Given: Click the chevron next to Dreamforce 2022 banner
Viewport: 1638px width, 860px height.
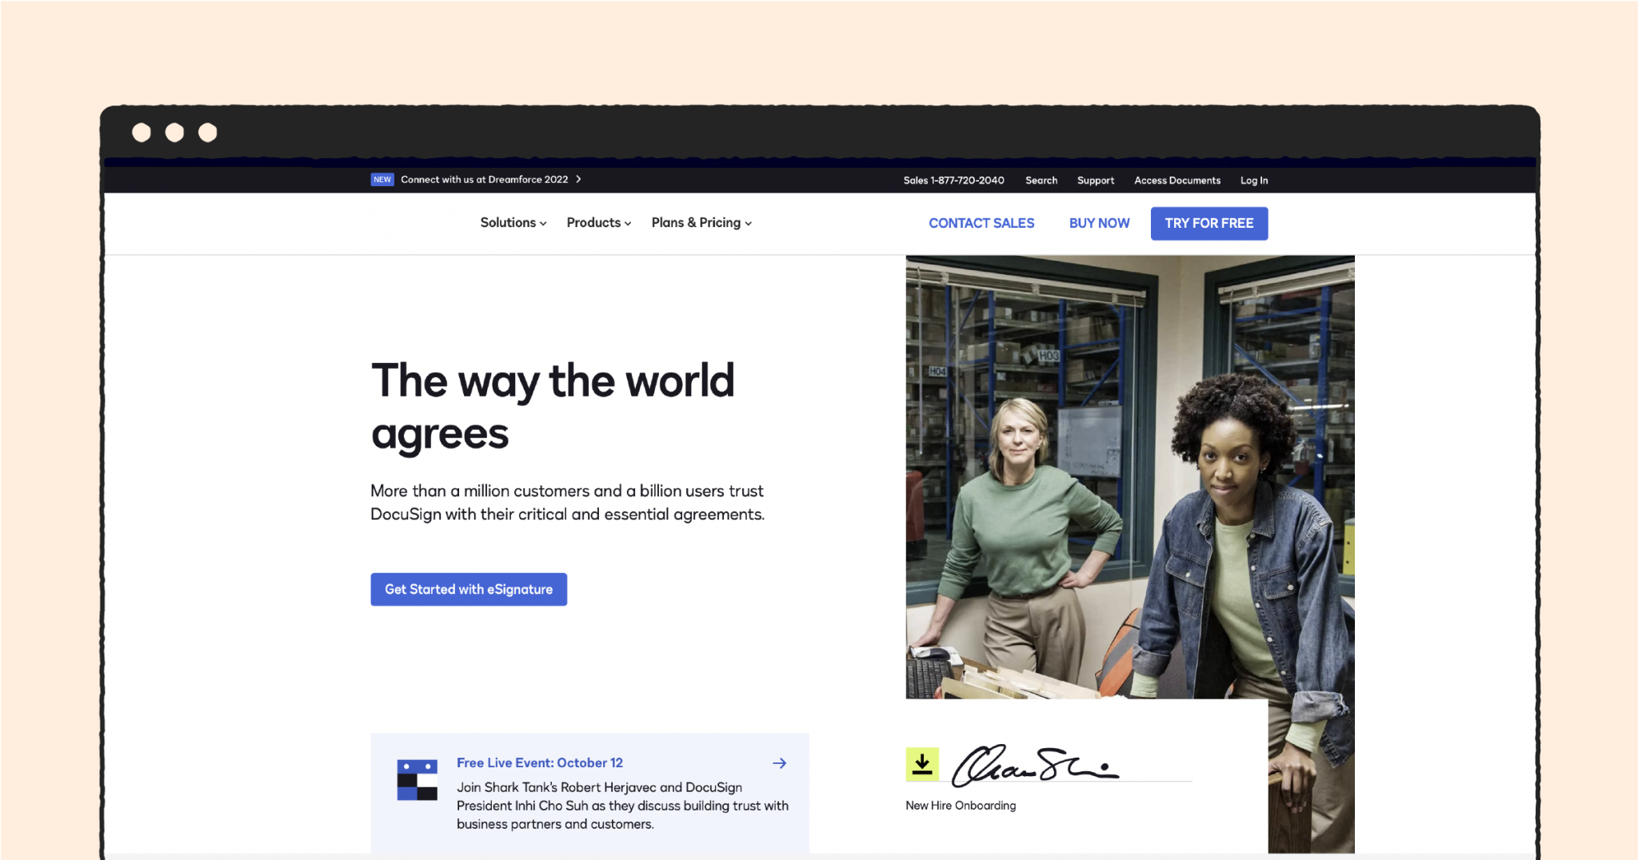Looking at the screenshot, I should pos(578,179).
